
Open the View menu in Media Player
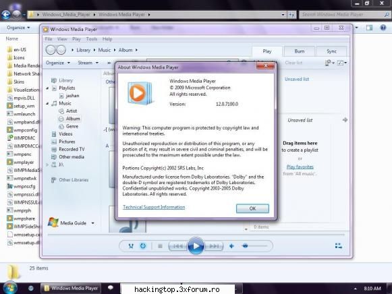pyautogui.click(x=62, y=39)
